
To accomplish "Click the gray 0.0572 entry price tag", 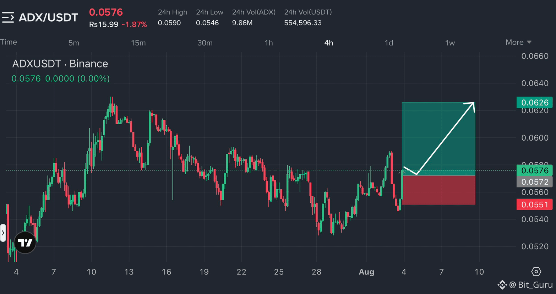I will coord(534,182).
